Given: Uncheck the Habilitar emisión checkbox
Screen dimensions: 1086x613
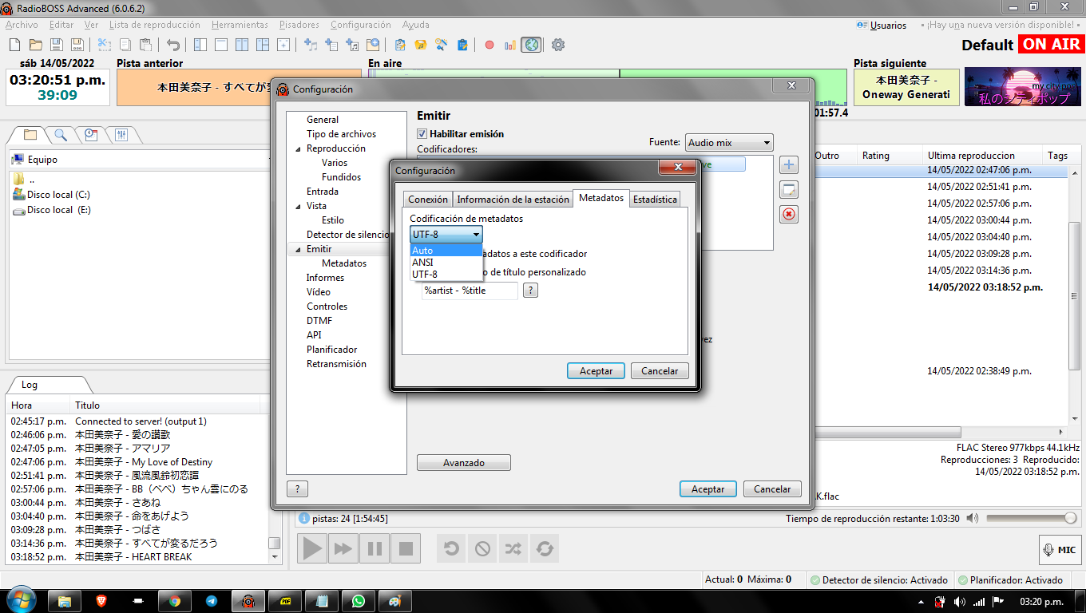Looking at the screenshot, I should tap(423, 134).
